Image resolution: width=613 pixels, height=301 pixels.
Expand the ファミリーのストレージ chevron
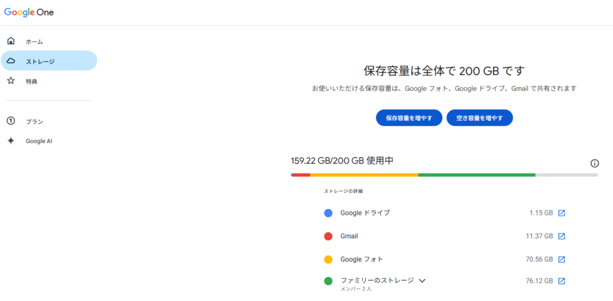[x=422, y=280]
